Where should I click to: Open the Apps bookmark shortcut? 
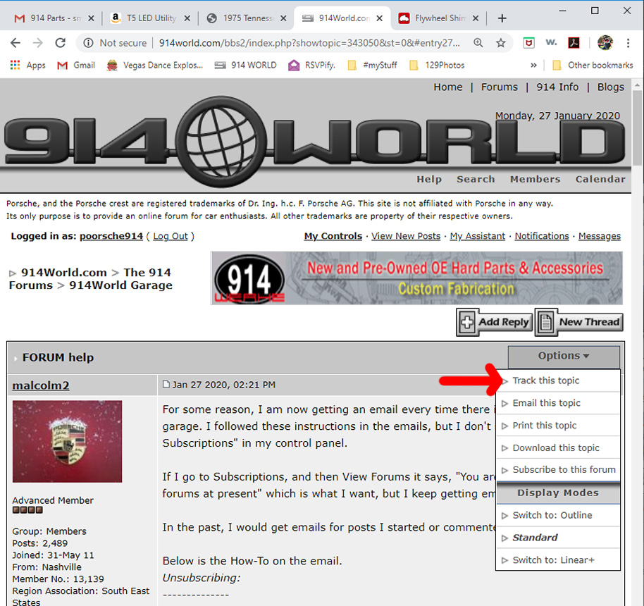(x=27, y=65)
